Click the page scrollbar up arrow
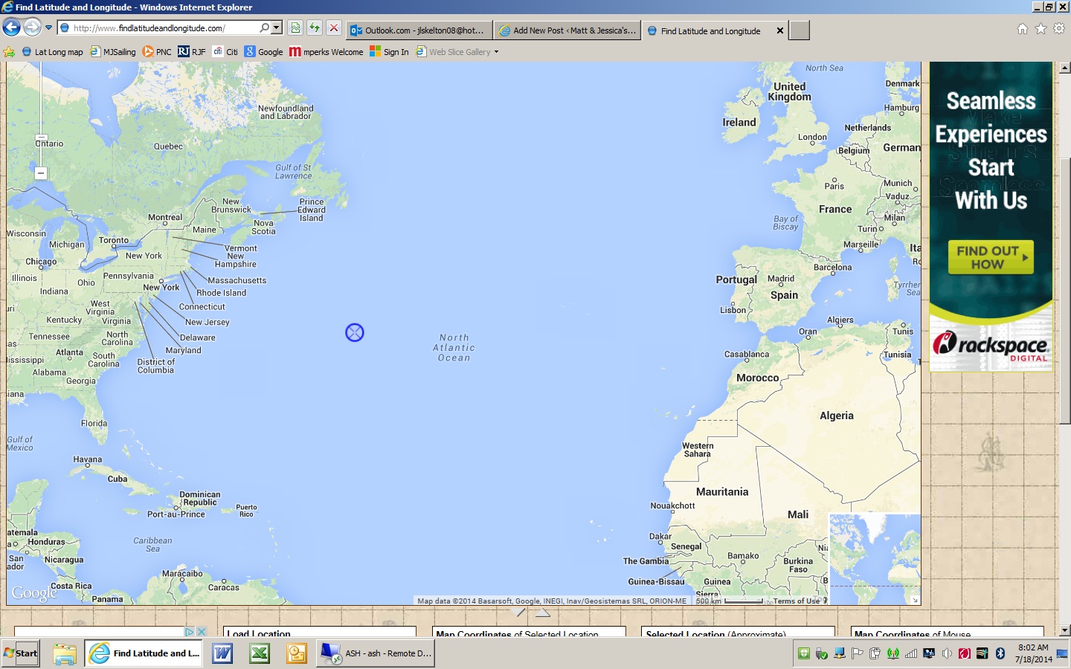The image size is (1071, 669). click(1064, 68)
